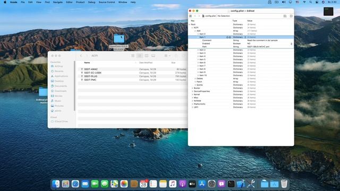
Task: Switch Finder to list view
Action: pyautogui.click(x=139, y=56)
